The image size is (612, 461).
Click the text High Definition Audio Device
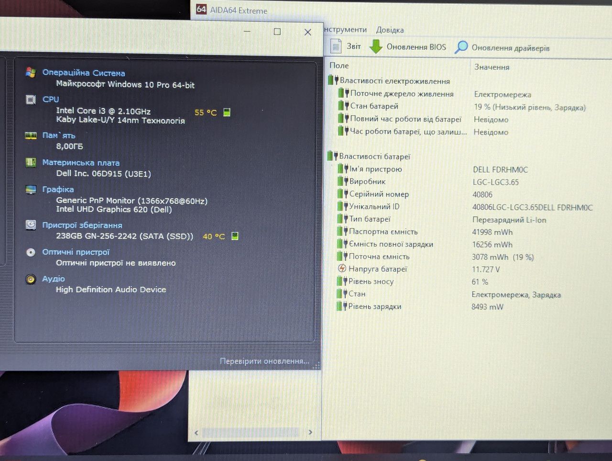click(111, 289)
